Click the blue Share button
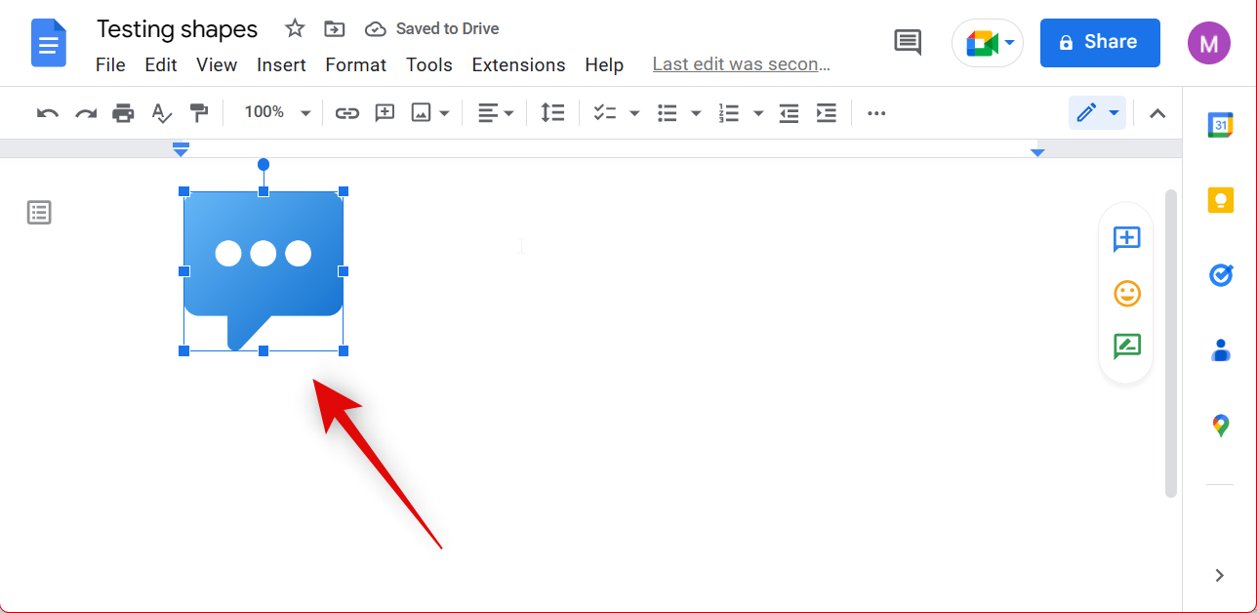The height and width of the screenshot is (613, 1257). tap(1100, 43)
